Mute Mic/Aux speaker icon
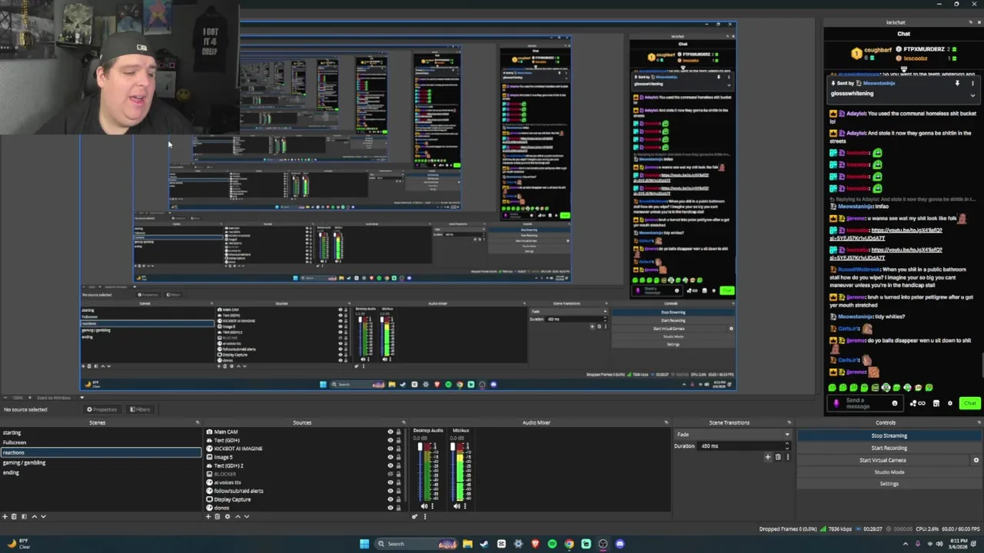Viewport: 984px width, 553px height. (457, 506)
